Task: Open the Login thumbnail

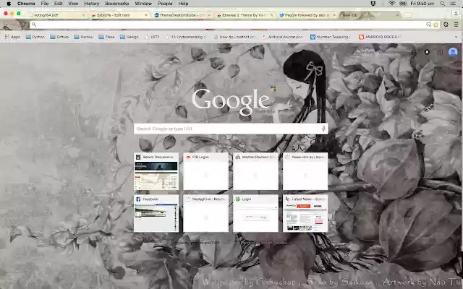Action: 255,213
